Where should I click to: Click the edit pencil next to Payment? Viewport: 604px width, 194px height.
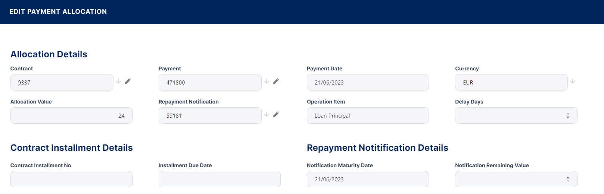tap(276, 81)
